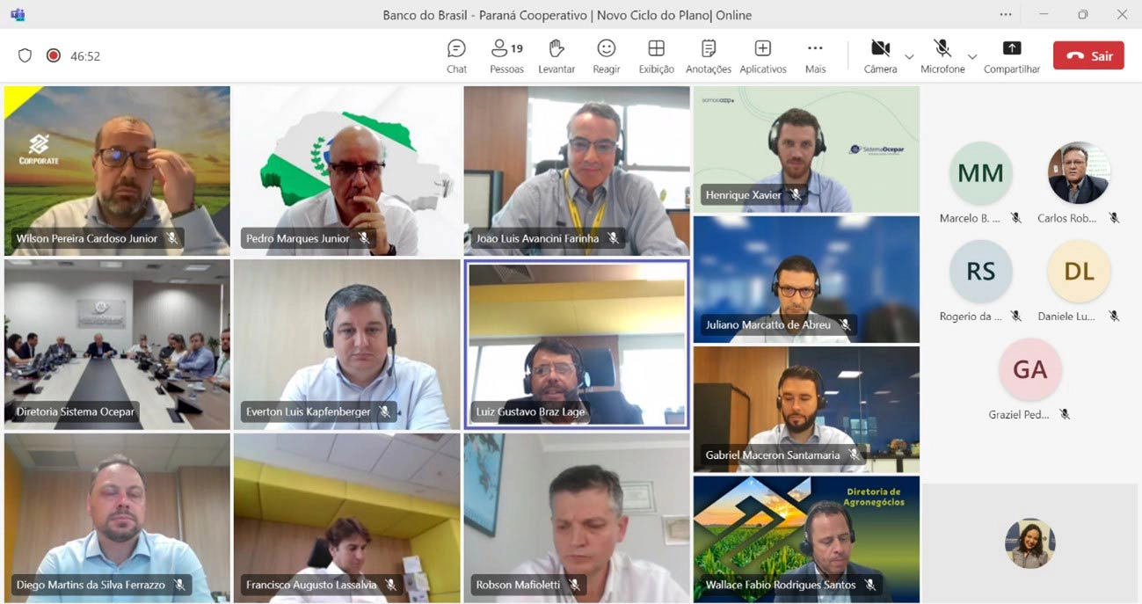Open Aplicativos apps panel
The width and height of the screenshot is (1142, 604).
(763, 56)
